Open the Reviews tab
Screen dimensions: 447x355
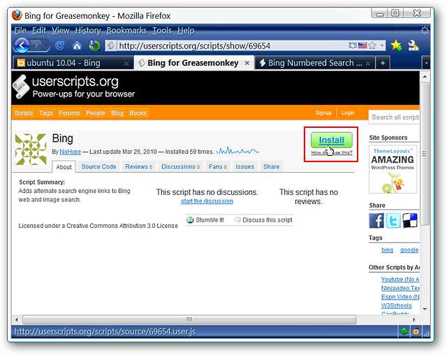[x=139, y=167]
